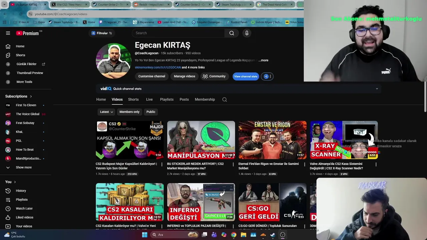The image size is (427, 240).
Task: Open the E-Beyanname bookmark
Action: 143,22
